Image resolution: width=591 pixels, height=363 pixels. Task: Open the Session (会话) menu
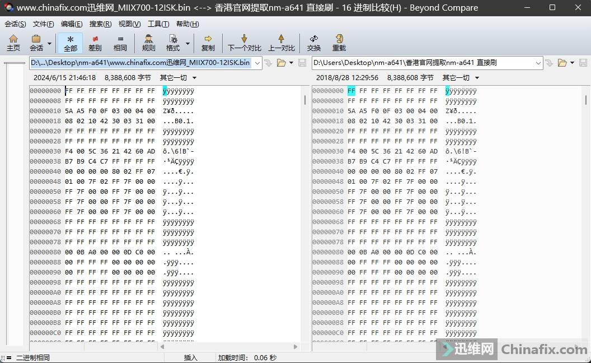click(15, 24)
